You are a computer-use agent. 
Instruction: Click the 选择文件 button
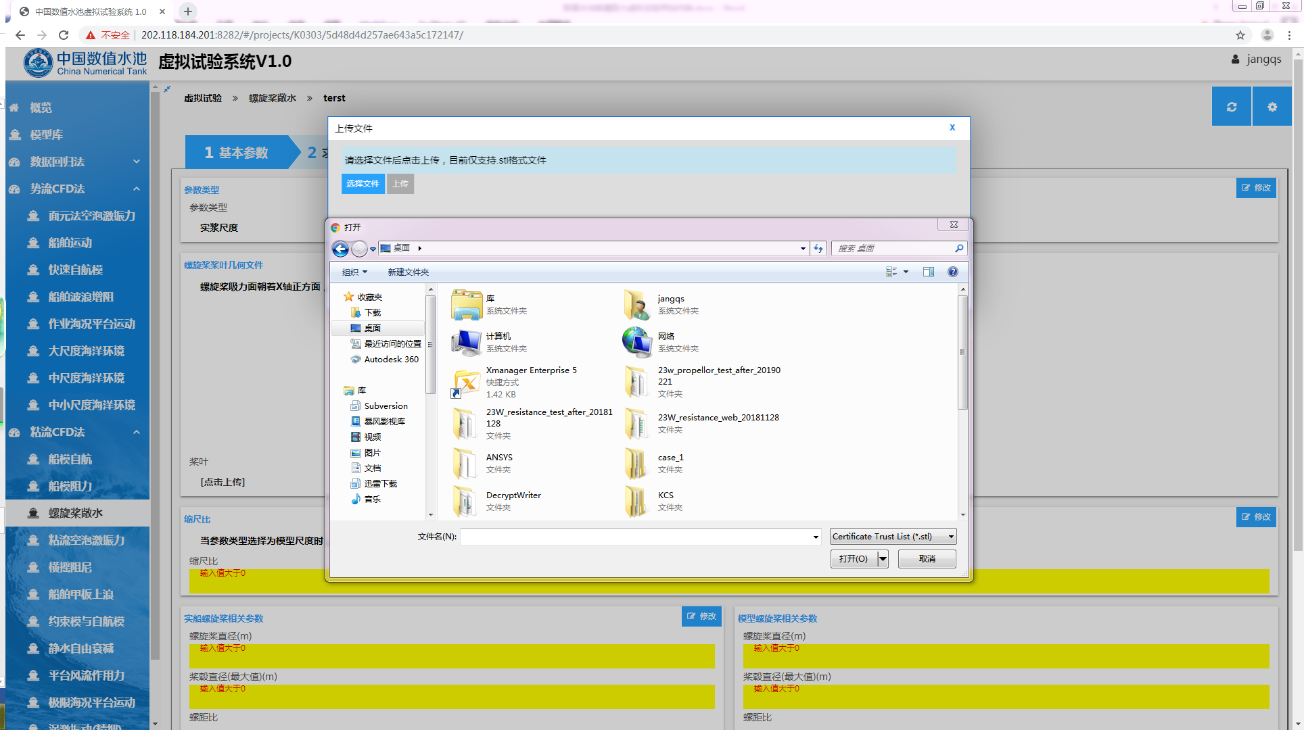coord(363,184)
